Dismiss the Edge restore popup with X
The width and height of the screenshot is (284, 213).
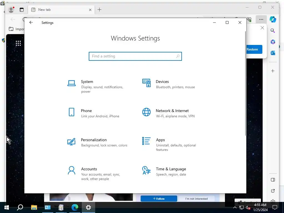pyautogui.click(x=262, y=28)
